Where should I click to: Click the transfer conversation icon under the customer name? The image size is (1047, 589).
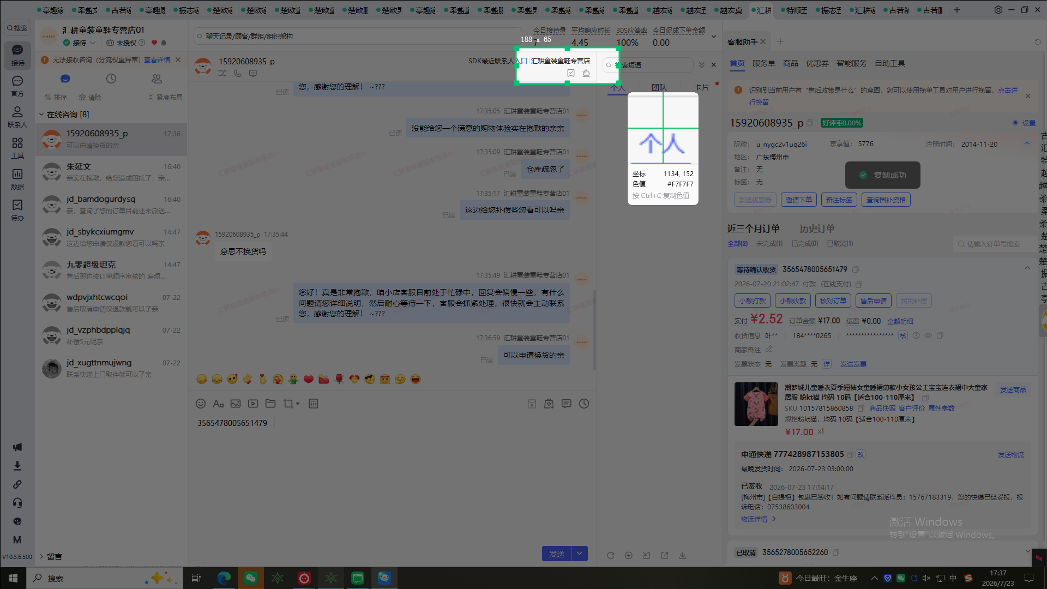point(222,73)
